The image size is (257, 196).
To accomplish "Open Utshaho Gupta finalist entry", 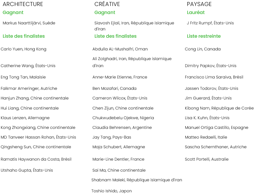I will coord(27,170).
